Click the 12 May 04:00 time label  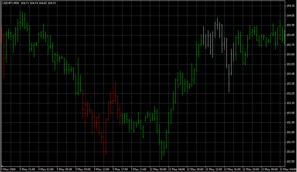pos(177,169)
